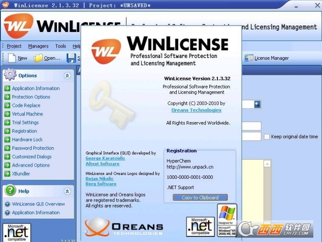
Task: Select Virtual Machine in the Options list
Action: pos(27,114)
